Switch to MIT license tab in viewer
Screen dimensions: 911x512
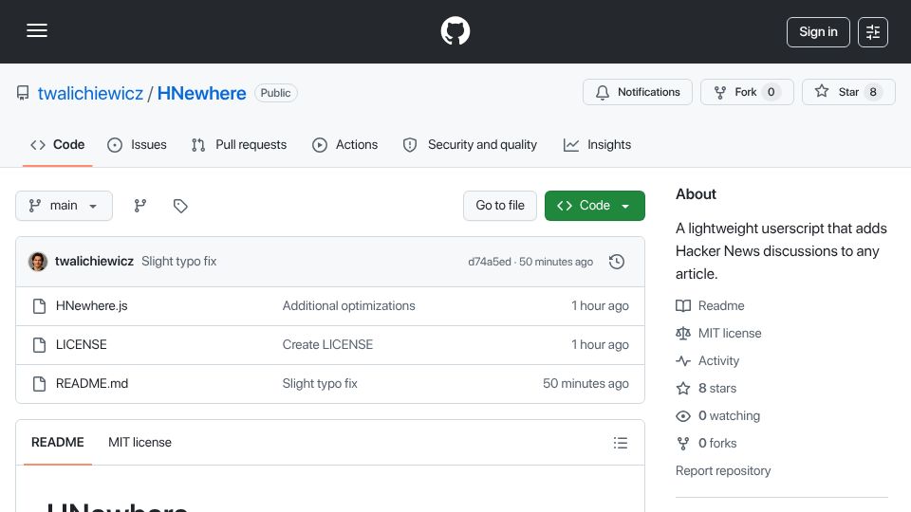tap(139, 443)
